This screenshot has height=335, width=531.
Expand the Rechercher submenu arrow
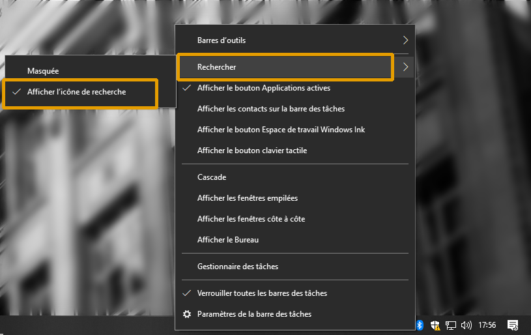[405, 66]
